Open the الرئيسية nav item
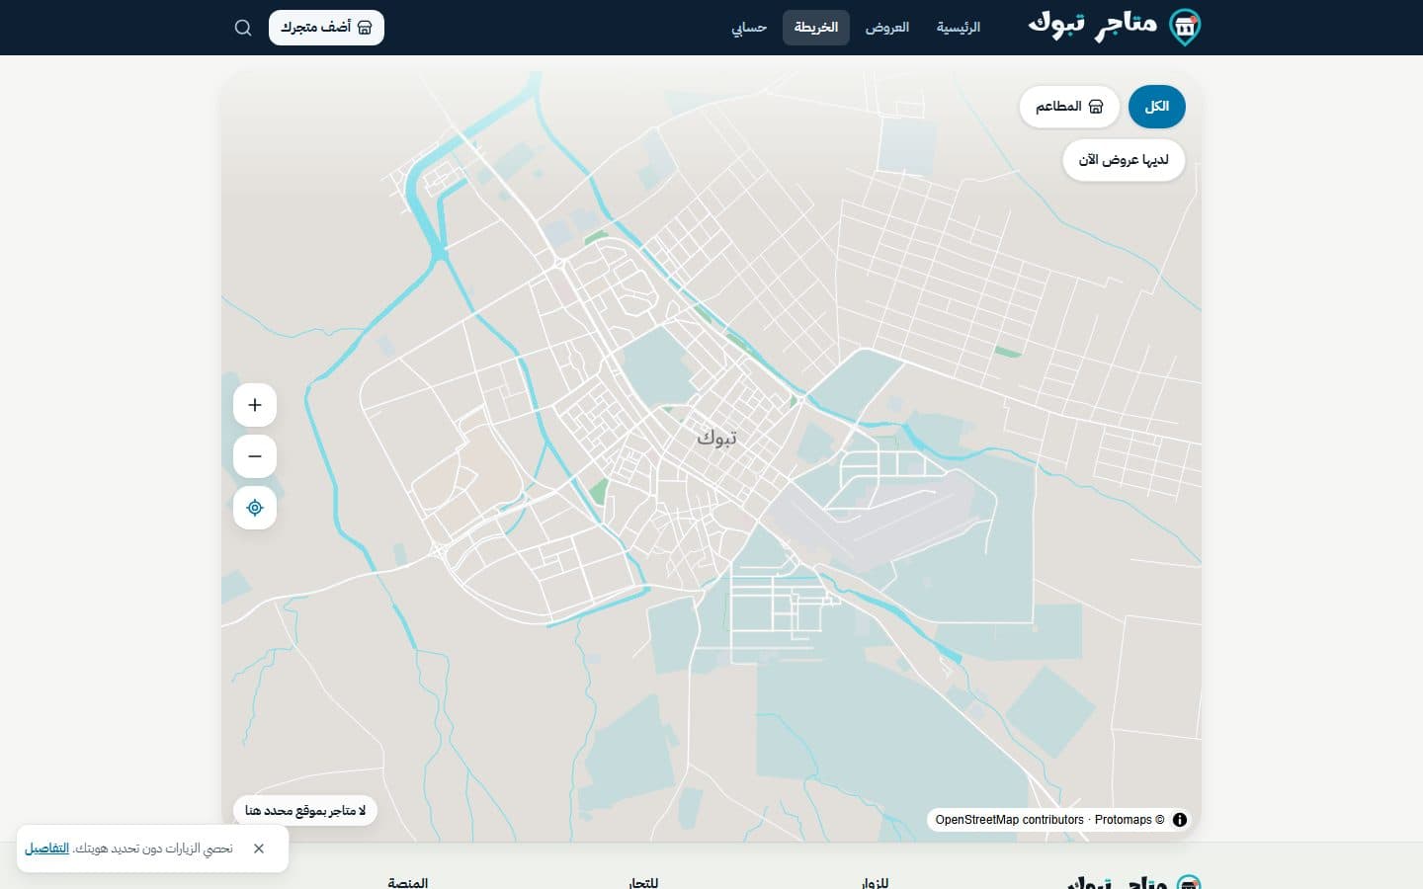 959,28
